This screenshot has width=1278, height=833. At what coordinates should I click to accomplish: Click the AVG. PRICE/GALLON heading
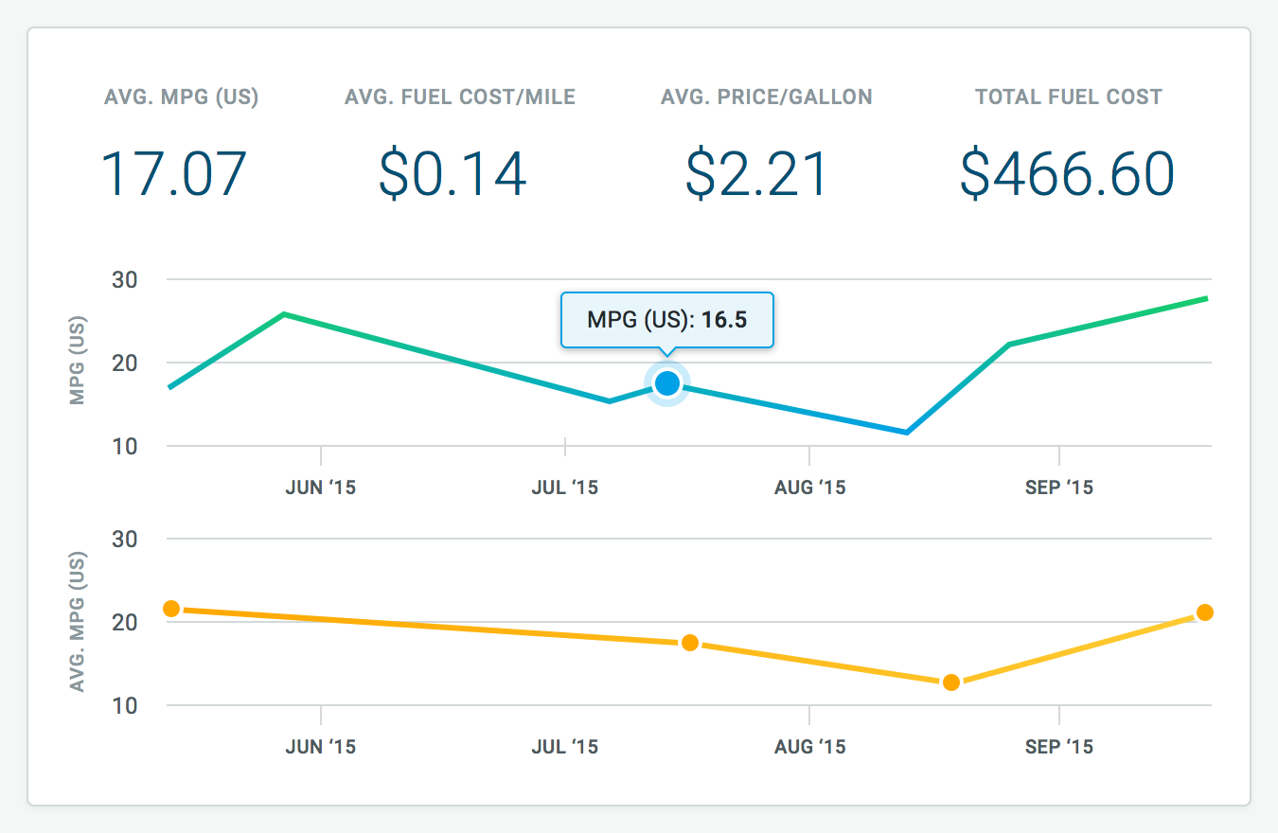coord(767,97)
